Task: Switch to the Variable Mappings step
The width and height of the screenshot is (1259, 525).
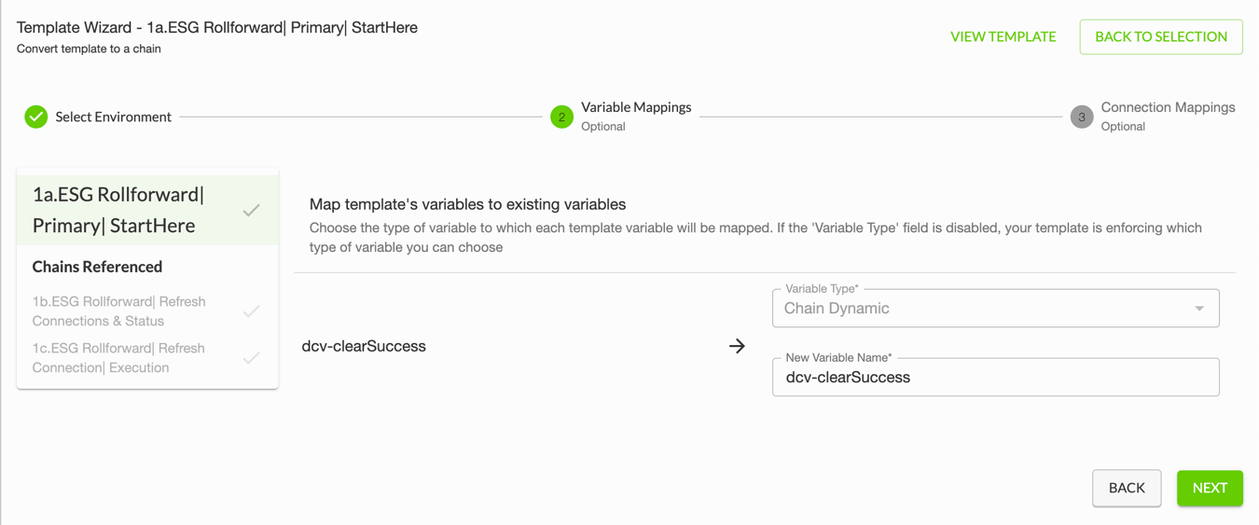Action: (x=636, y=108)
